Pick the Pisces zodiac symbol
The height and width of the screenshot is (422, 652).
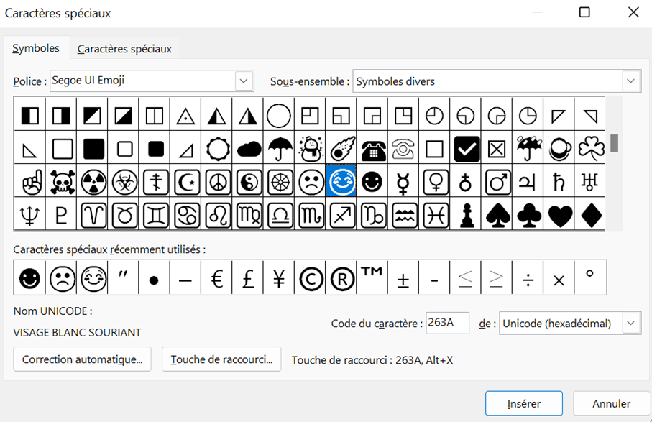(434, 215)
